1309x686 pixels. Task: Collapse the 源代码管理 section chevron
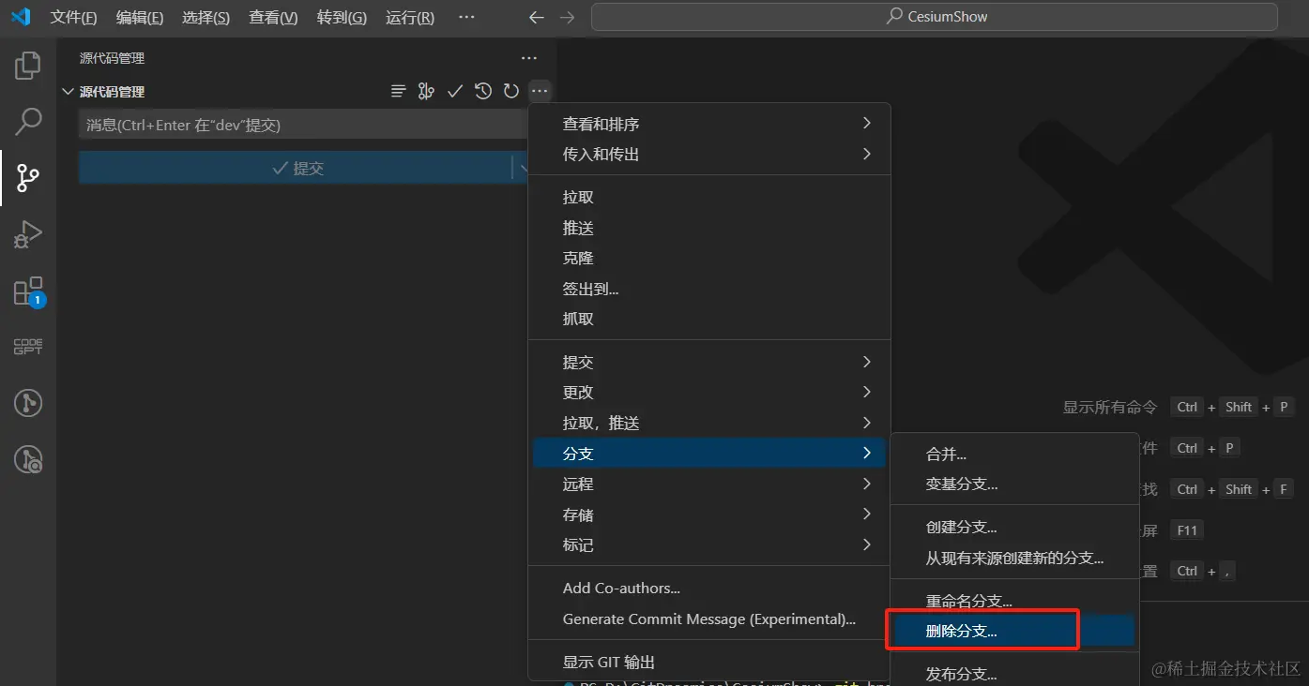[68, 92]
